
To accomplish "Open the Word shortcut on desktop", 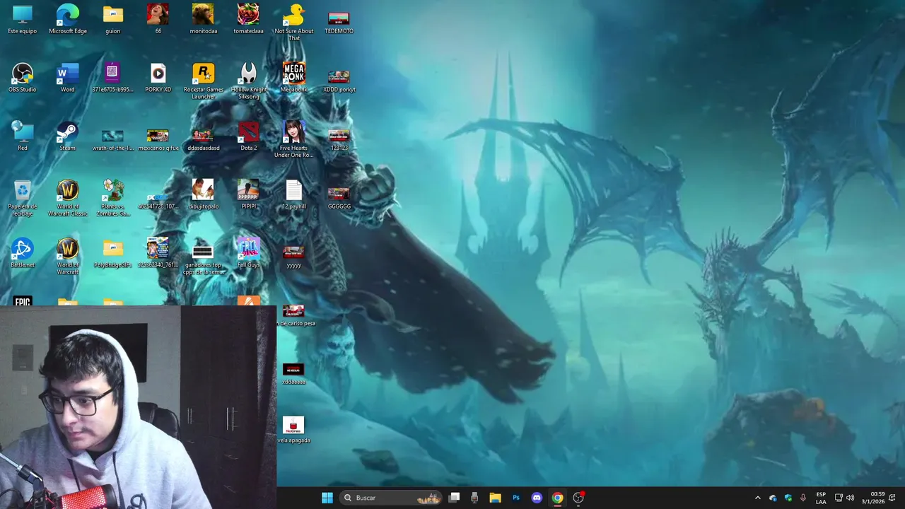I will [x=68, y=78].
